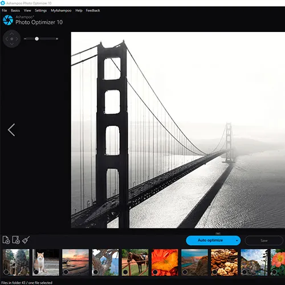Open the Settings menu

pyautogui.click(x=40, y=10)
